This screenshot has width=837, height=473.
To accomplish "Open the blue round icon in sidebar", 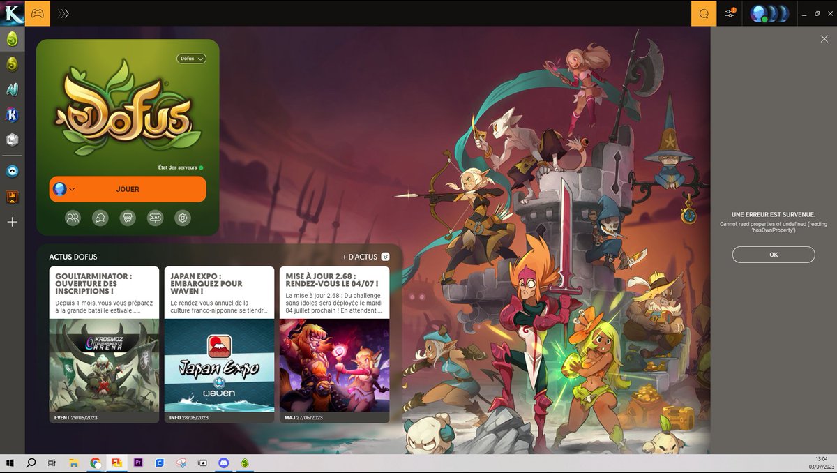I will point(12,171).
